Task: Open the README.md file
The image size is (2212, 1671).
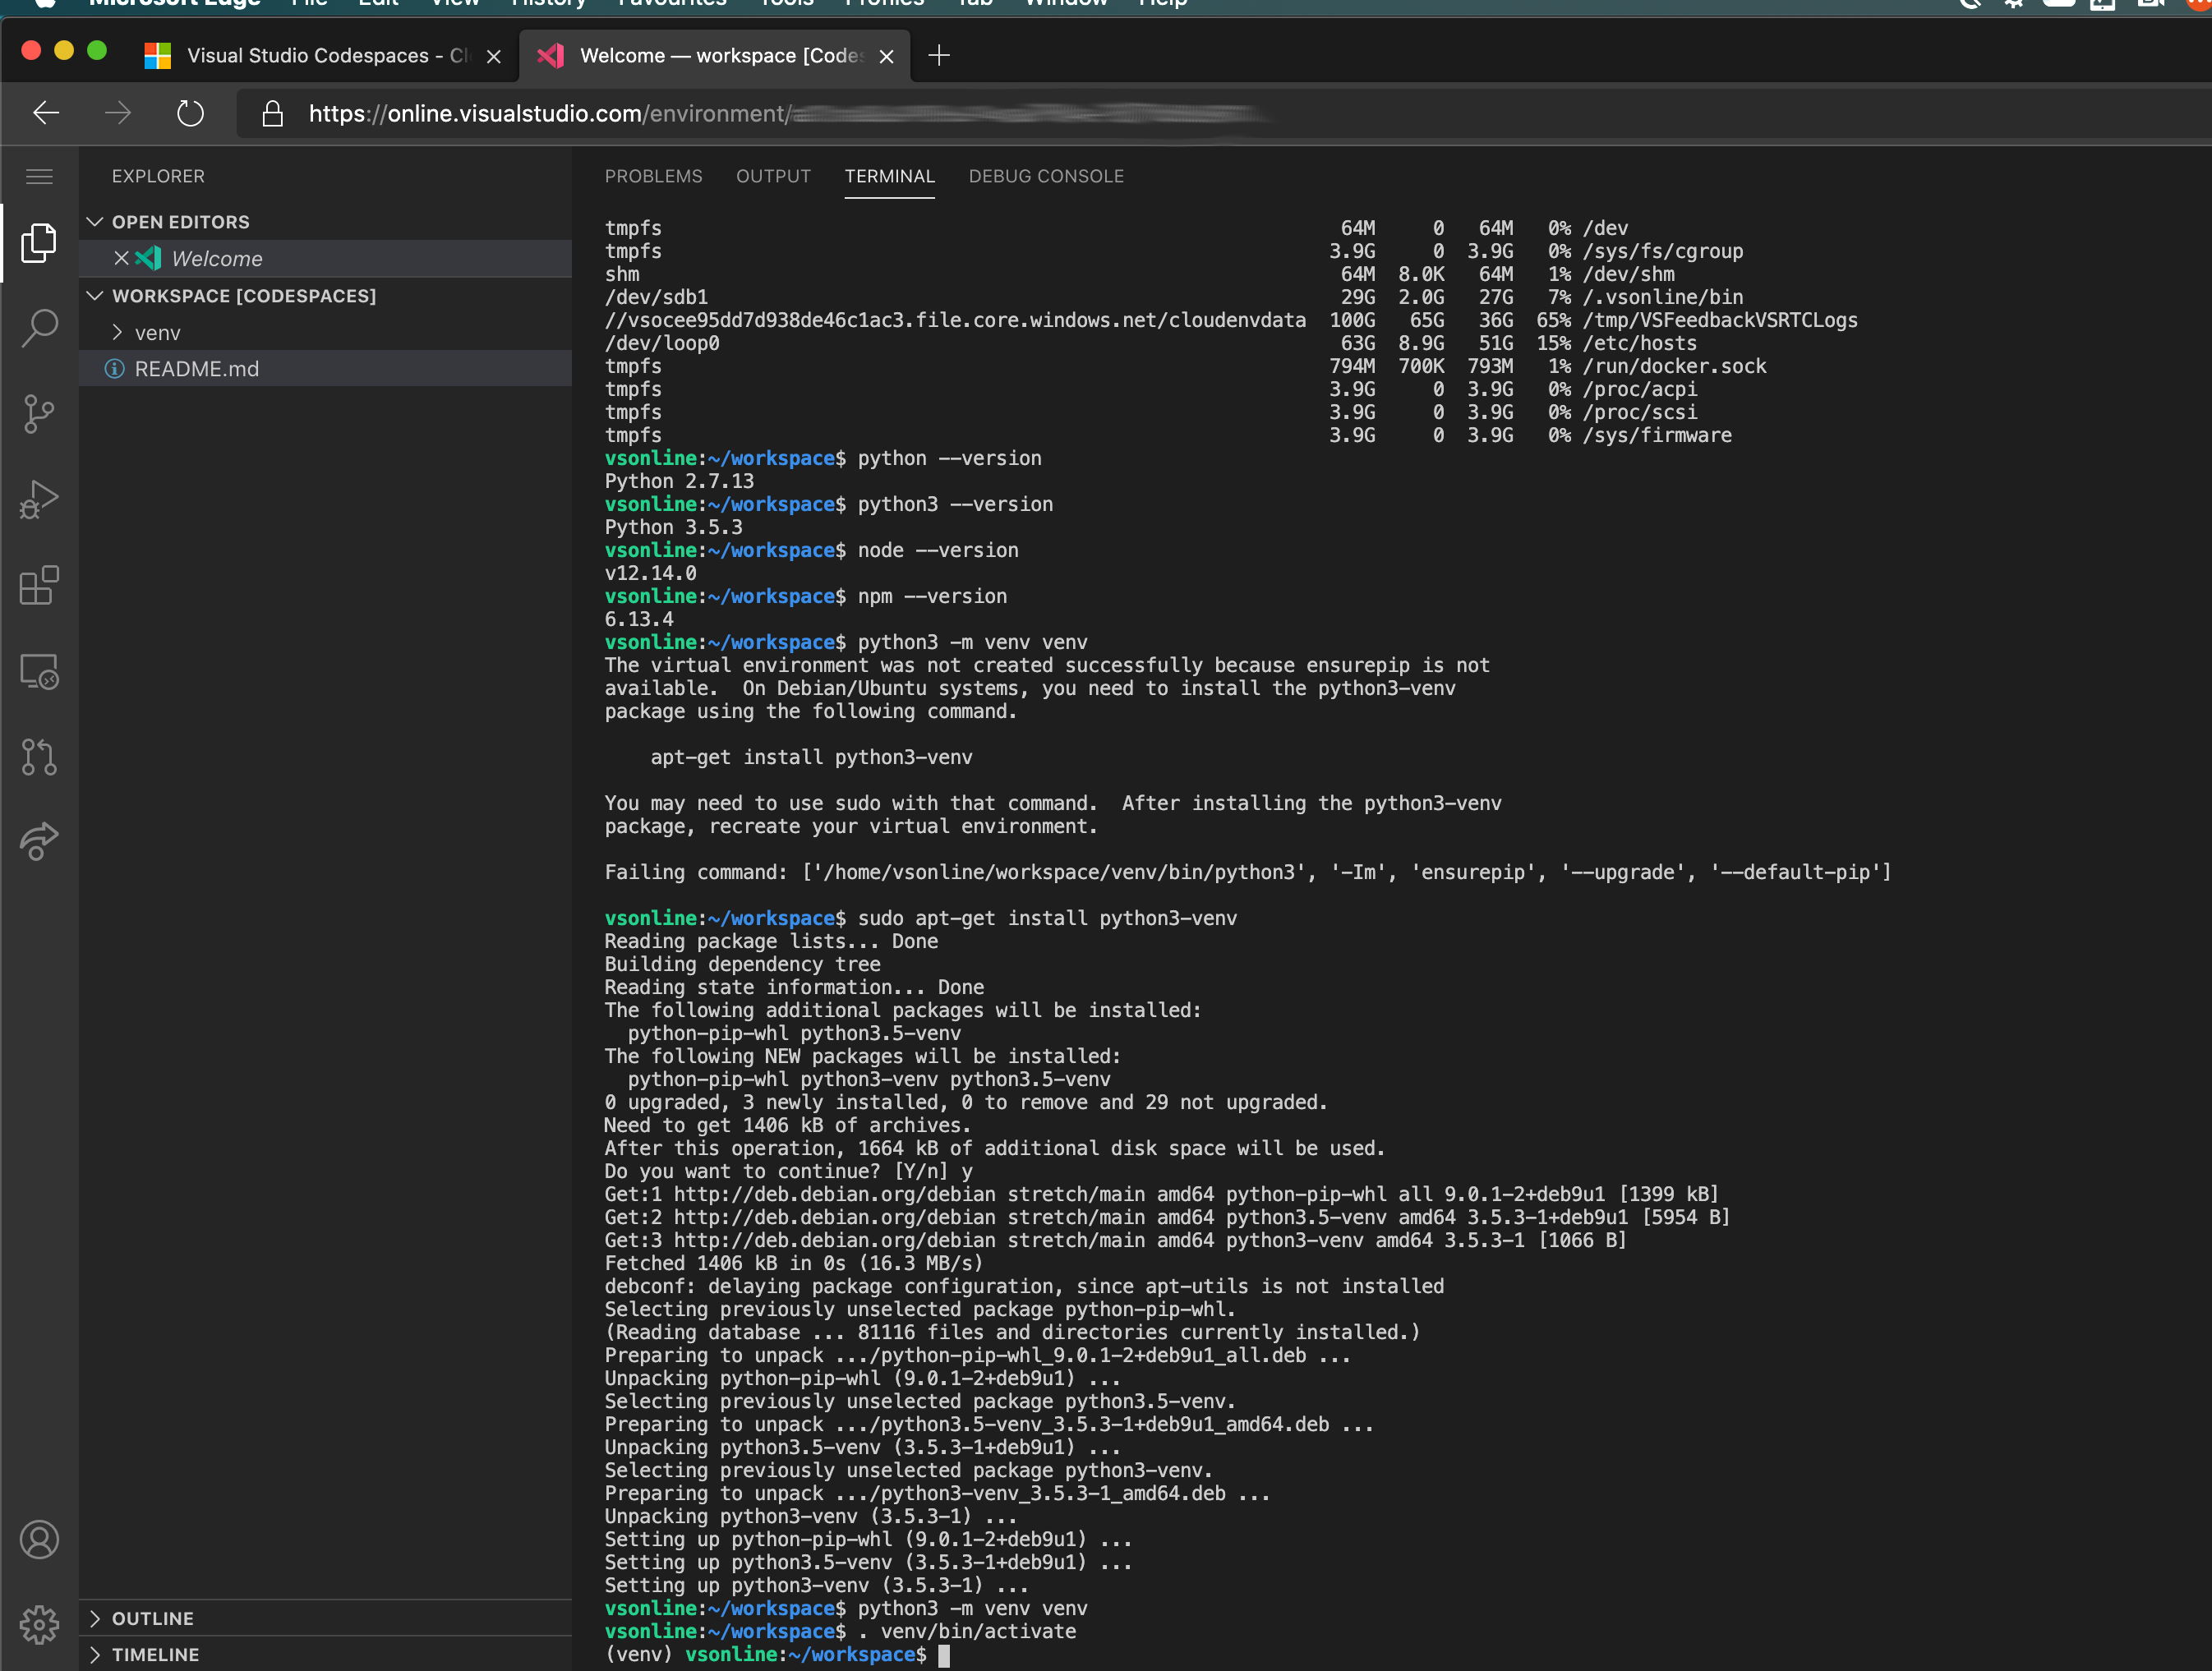Action: tap(197, 368)
